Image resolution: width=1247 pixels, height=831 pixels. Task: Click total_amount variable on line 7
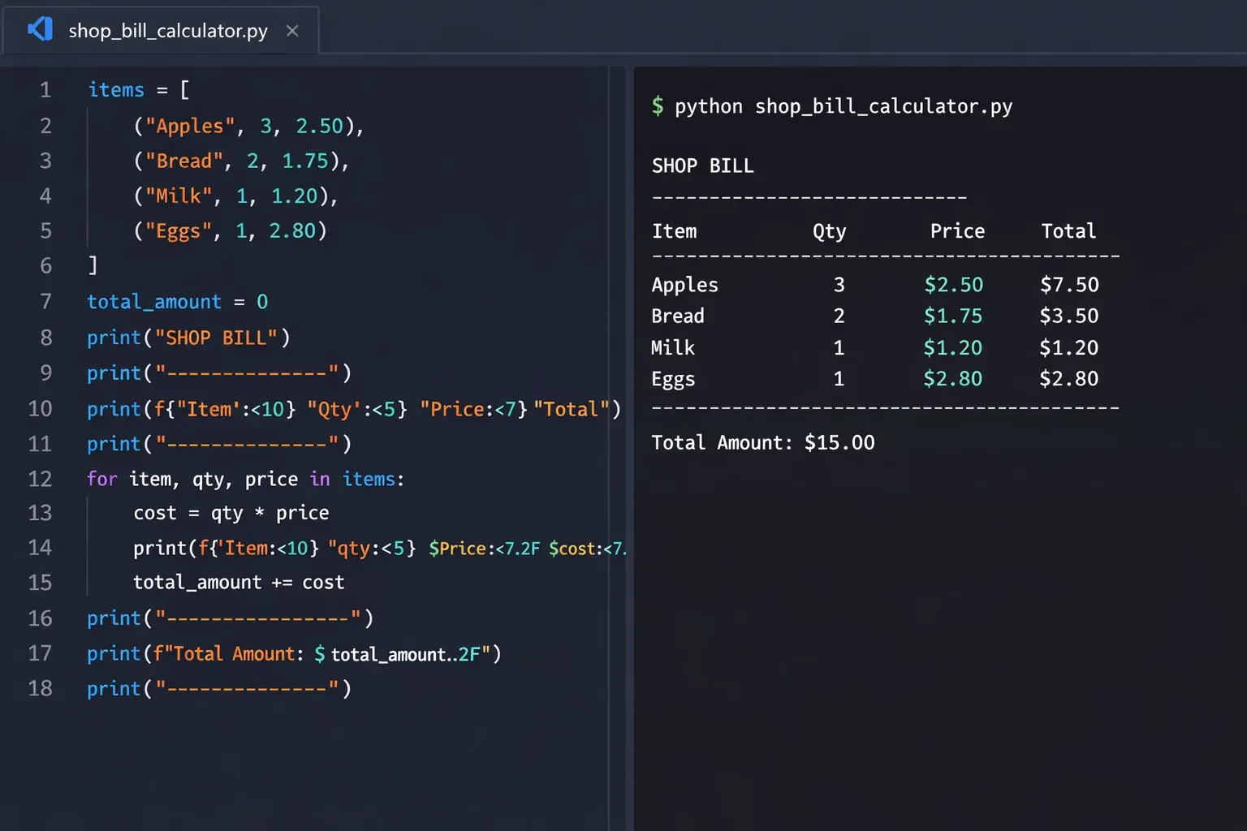click(x=154, y=302)
